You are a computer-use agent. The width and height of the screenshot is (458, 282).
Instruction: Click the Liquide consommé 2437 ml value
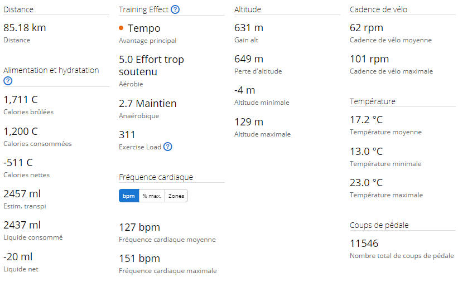(22, 225)
